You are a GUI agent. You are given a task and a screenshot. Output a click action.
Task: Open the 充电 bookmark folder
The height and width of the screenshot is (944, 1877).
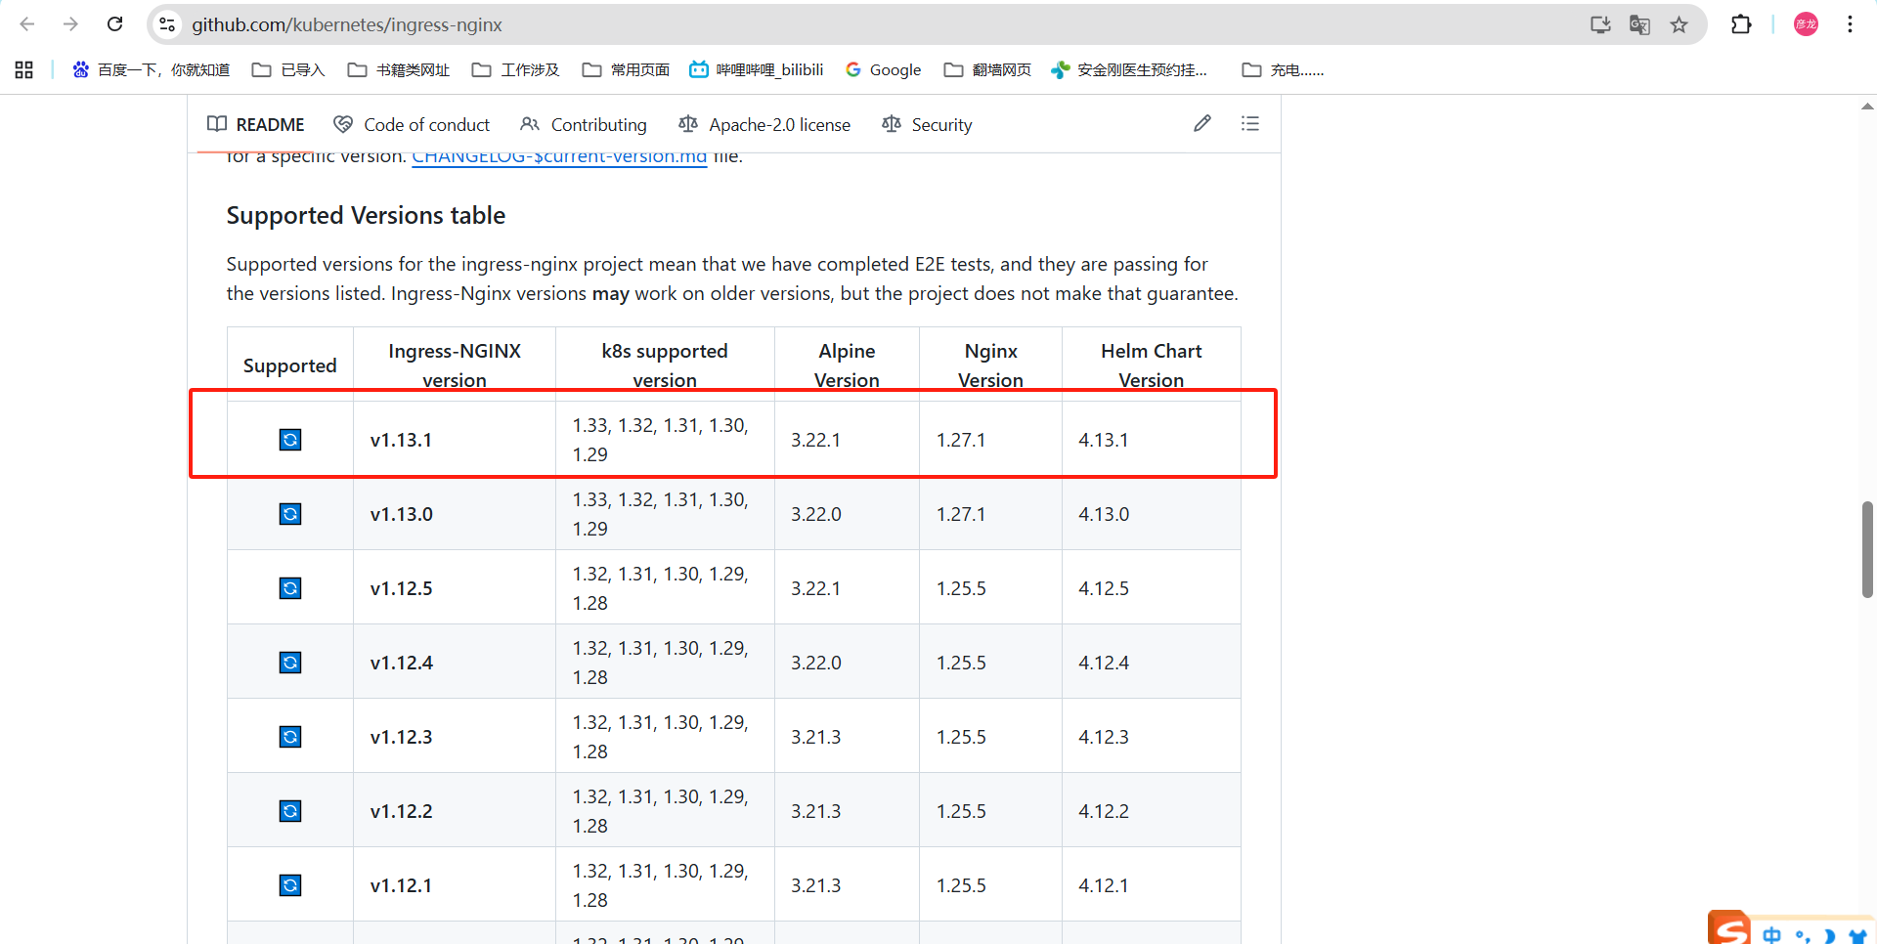(1283, 69)
